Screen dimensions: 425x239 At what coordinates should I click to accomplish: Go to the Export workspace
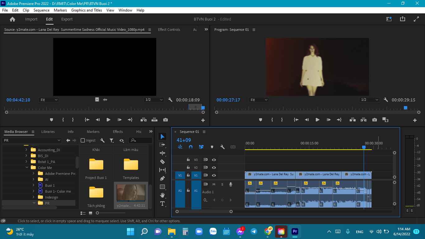(67, 19)
